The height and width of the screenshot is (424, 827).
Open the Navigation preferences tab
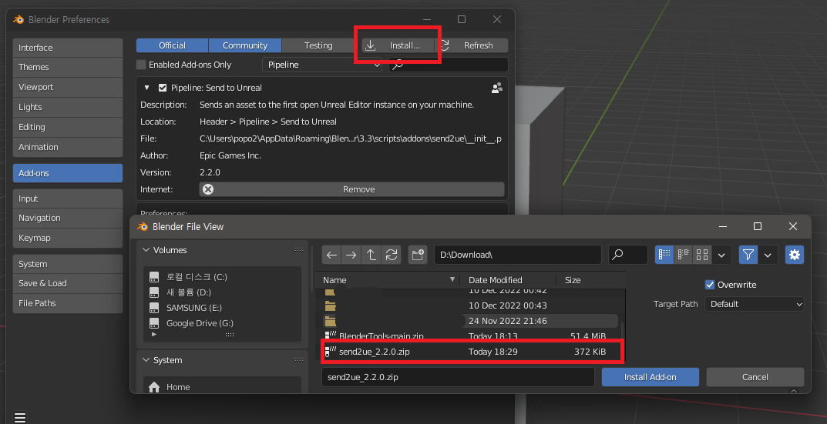click(68, 218)
